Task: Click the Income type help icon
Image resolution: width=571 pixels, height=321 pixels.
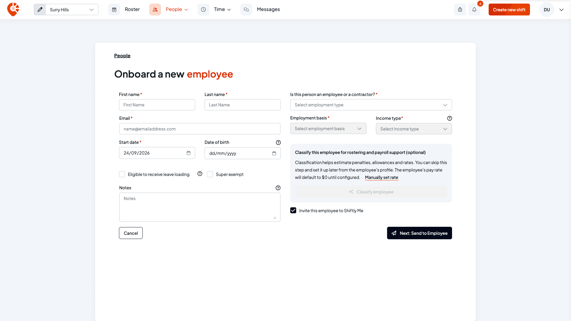Action: coord(450,118)
